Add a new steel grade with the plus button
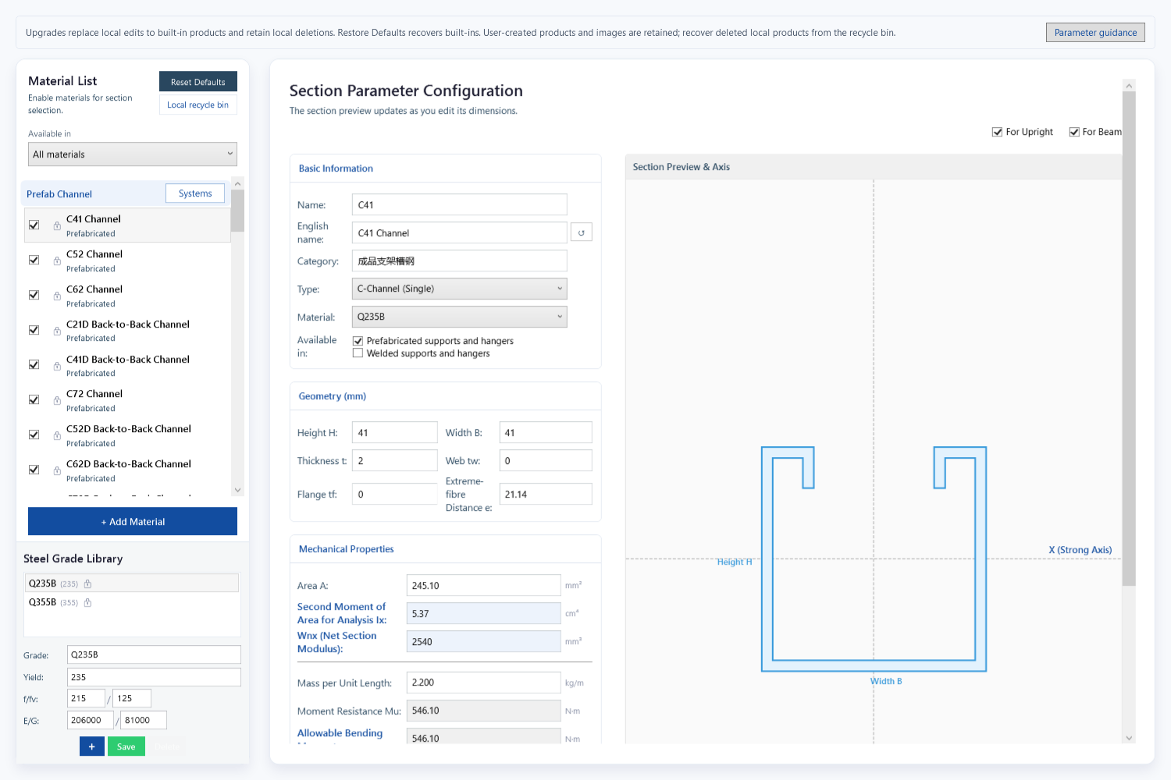Viewport: 1171px width, 780px height. pos(91,746)
